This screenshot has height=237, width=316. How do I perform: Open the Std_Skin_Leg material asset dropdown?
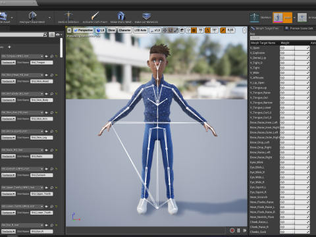point(22,131)
